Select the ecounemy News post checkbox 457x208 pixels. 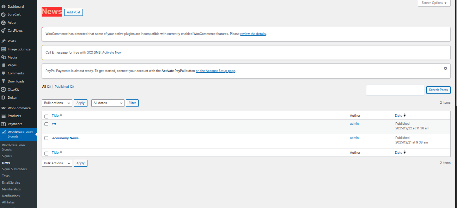[x=46, y=138]
